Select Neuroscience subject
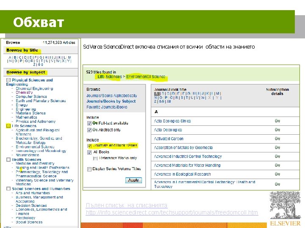This screenshot has height=228, width=305. (28, 155)
